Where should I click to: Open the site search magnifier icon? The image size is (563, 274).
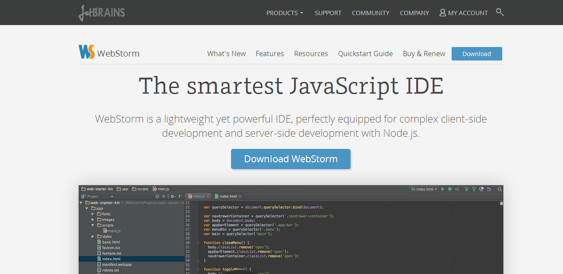pyautogui.click(x=500, y=12)
